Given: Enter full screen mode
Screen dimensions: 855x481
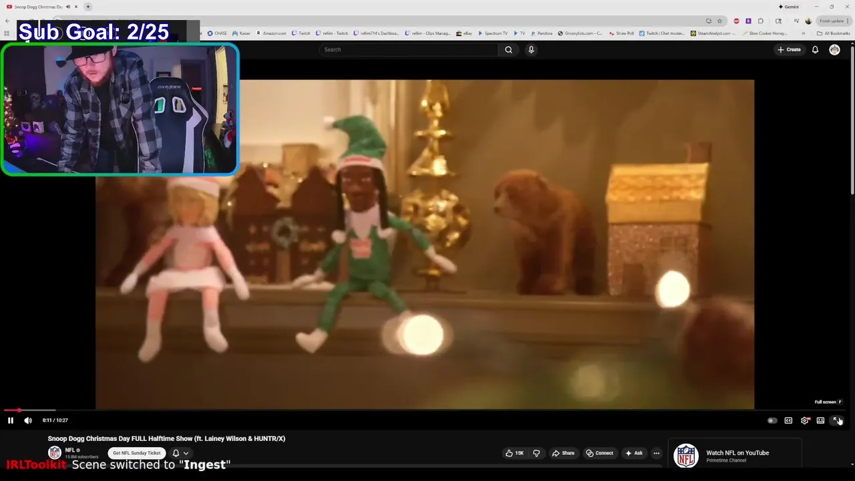Looking at the screenshot, I should 836,420.
